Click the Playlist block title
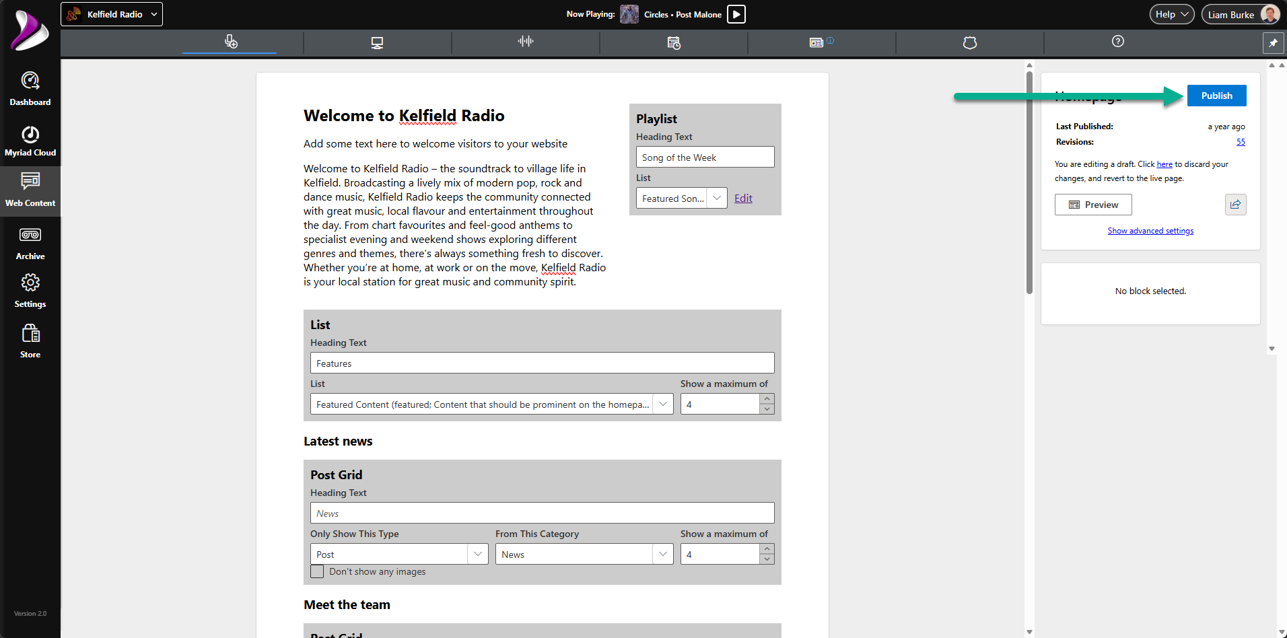The width and height of the screenshot is (1287, 638). [656, 119]
